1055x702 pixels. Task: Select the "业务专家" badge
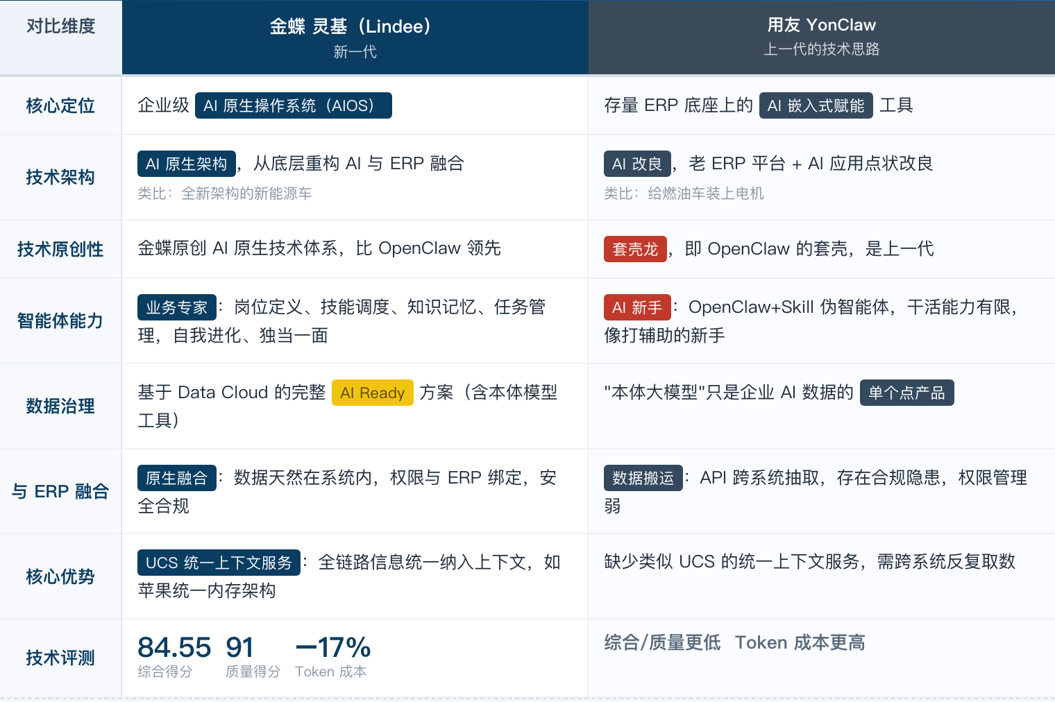tap(177, 307)
